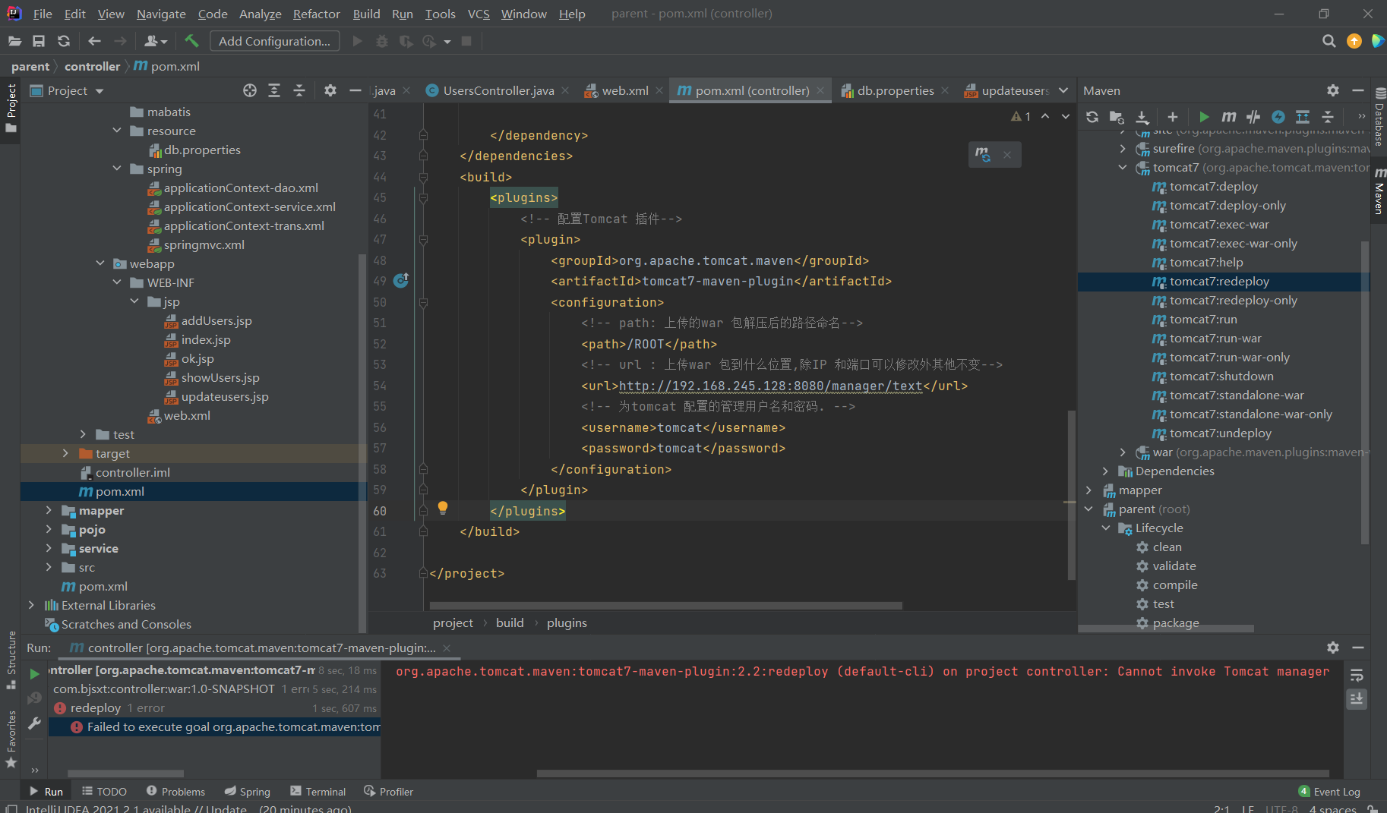
Task: Switch to UsersController.java tab
Action: (498, 90)
